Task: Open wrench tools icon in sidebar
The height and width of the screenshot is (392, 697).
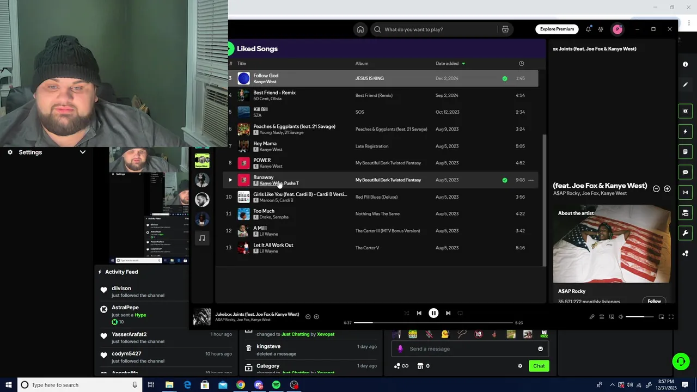Action: tap(686, 233)
